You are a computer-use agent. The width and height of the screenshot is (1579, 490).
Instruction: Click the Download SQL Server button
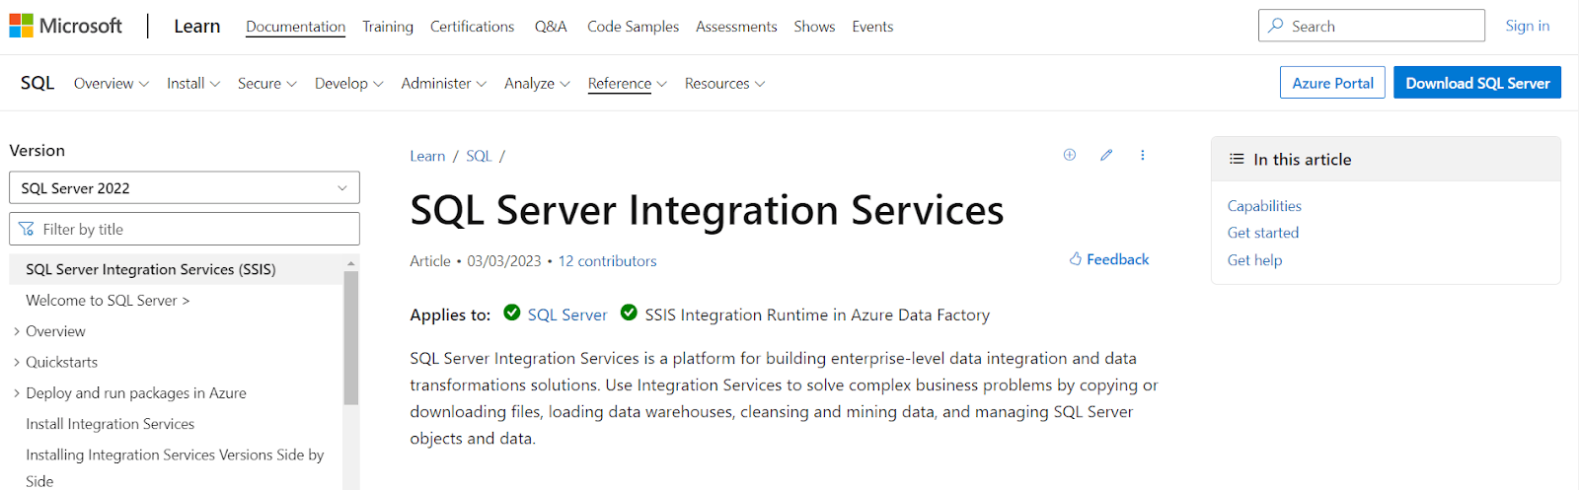pyautogui.click(x=1478, y=83)
